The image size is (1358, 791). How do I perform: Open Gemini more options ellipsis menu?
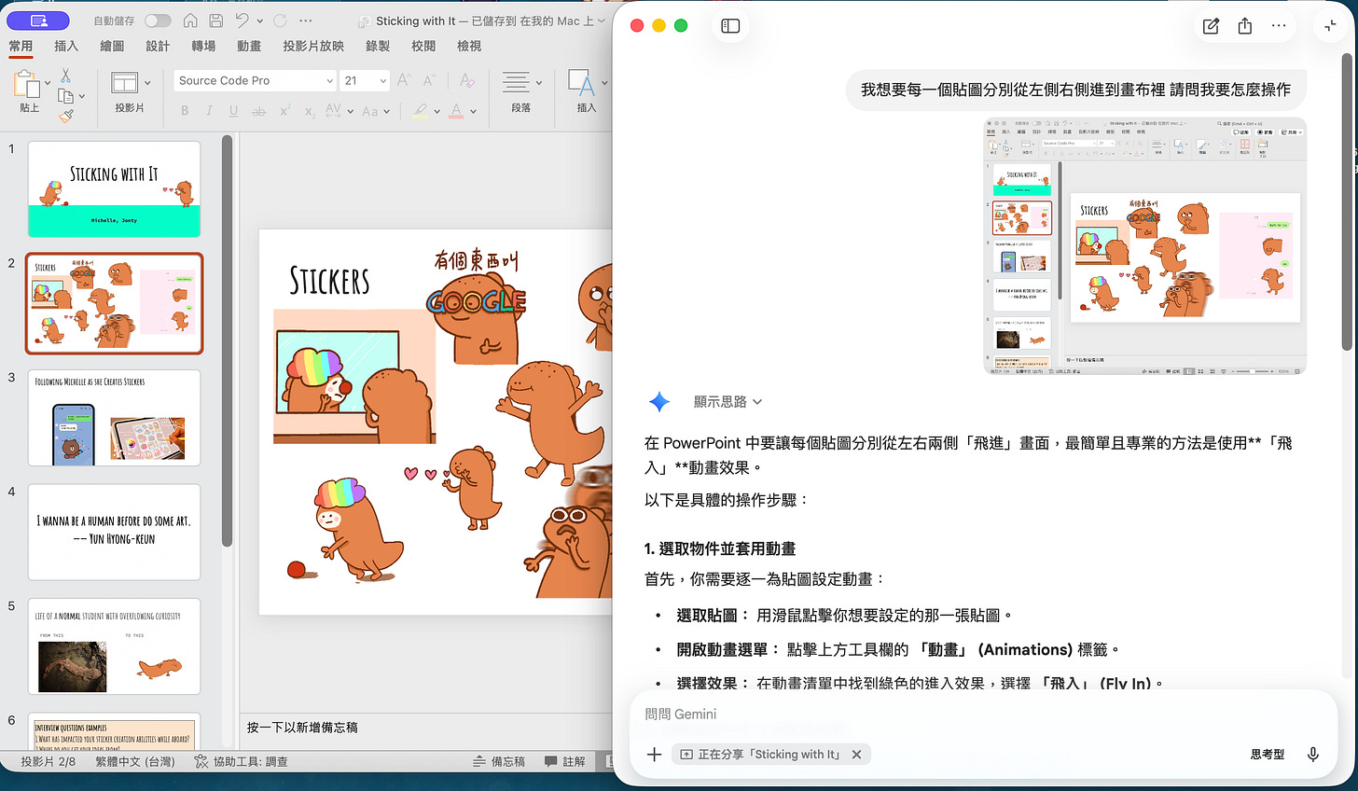(x=1279, y=26)
